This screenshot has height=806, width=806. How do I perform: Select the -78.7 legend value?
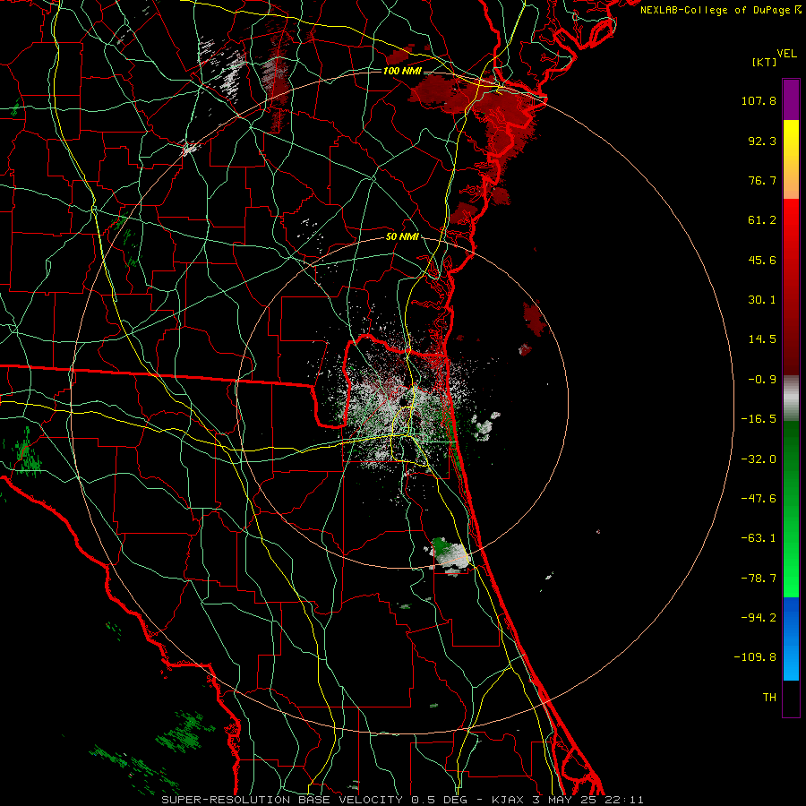pyautogui.click(x=759, y=579)
